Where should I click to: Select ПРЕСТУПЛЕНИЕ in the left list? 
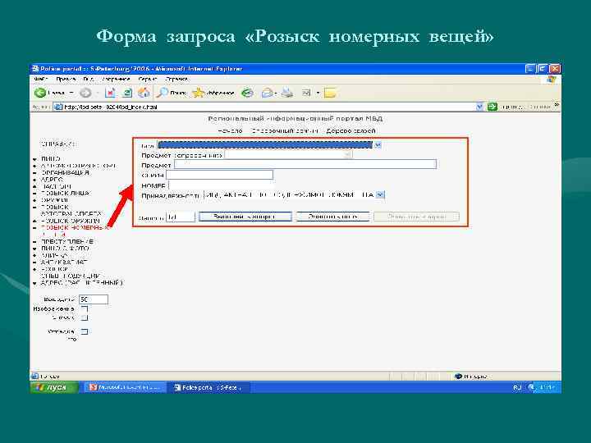pos(67,241)
